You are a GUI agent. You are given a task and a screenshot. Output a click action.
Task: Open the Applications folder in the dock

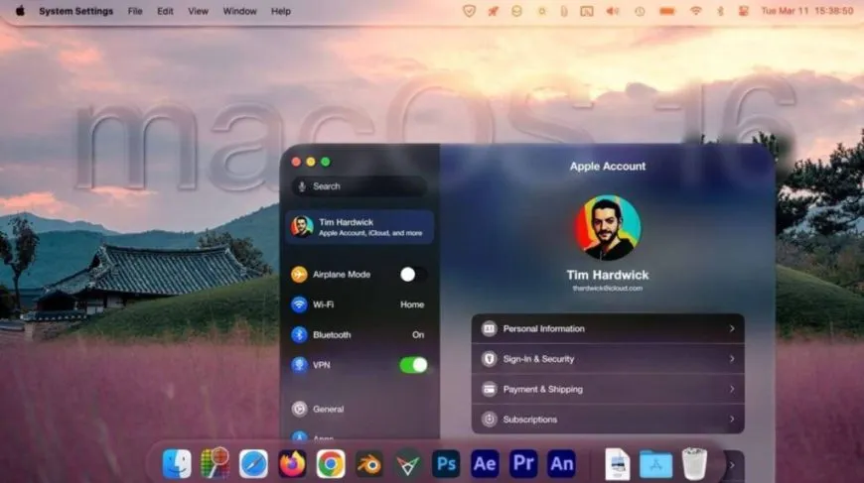click(x=655, y=464)
